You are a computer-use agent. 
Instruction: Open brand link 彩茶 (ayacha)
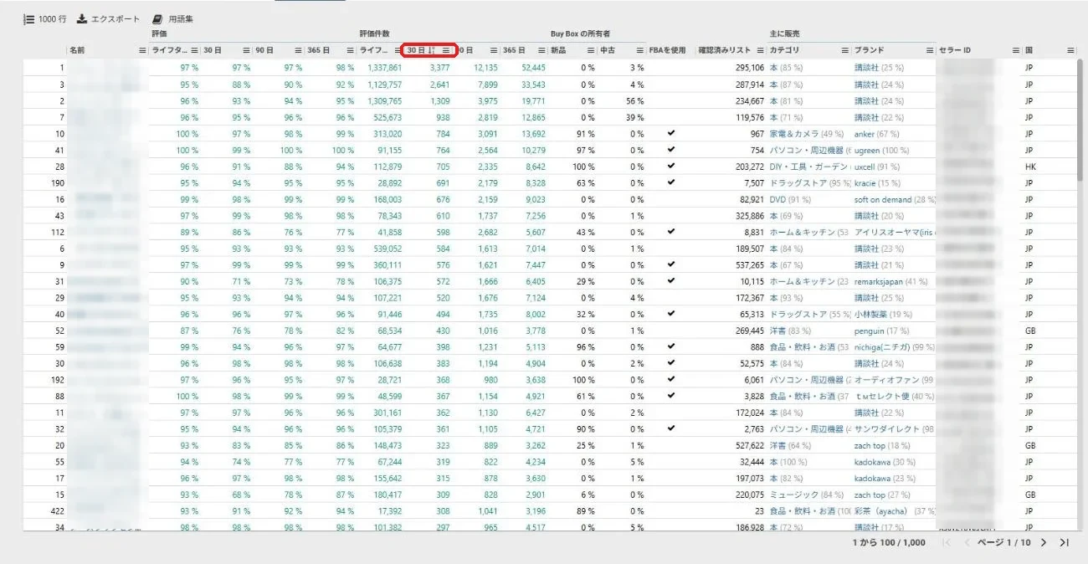tap(895, 511)
